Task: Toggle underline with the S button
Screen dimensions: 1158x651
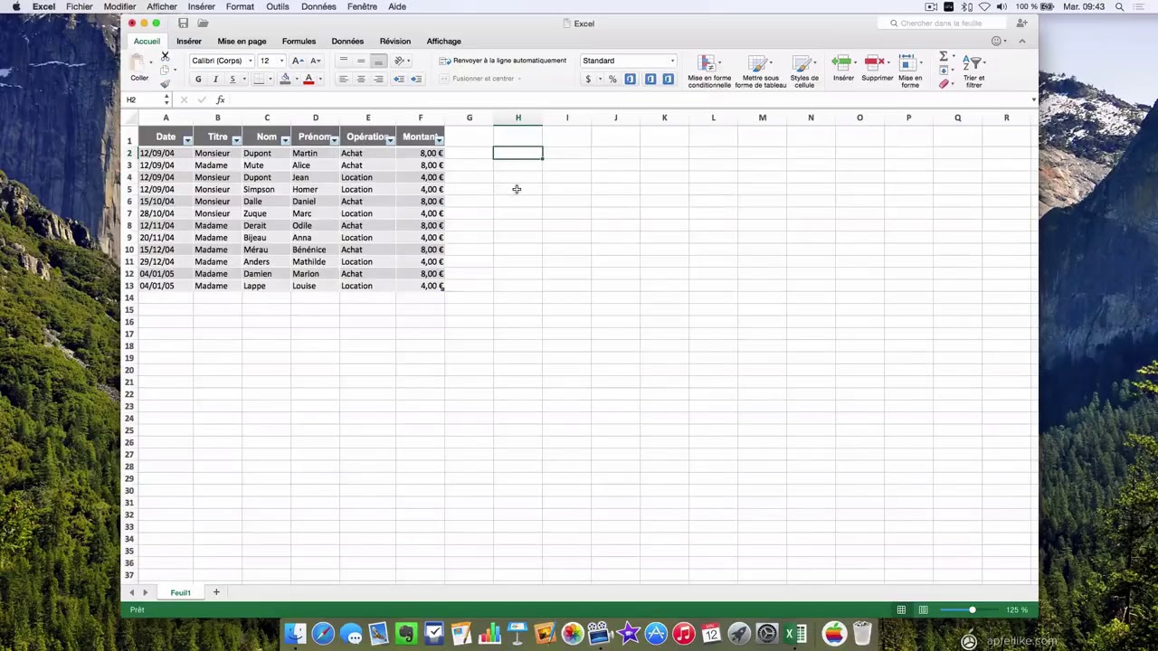Action: tap(232, 79)
